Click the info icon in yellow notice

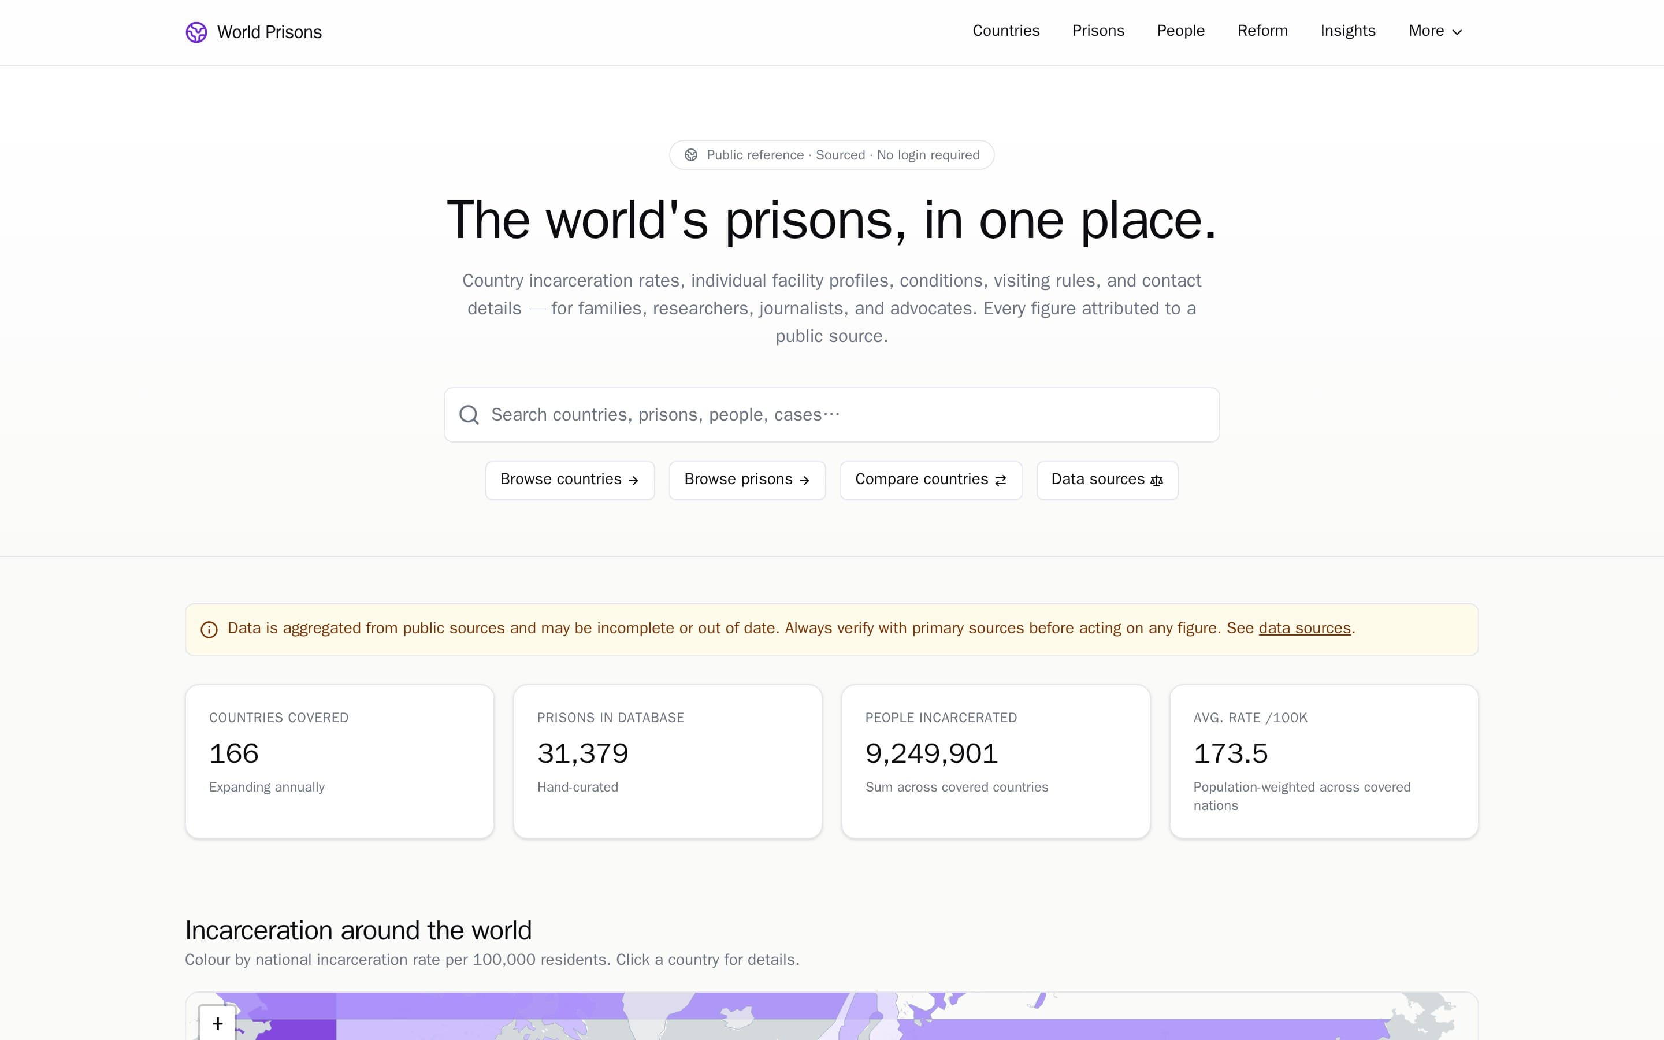pos(209,629)
